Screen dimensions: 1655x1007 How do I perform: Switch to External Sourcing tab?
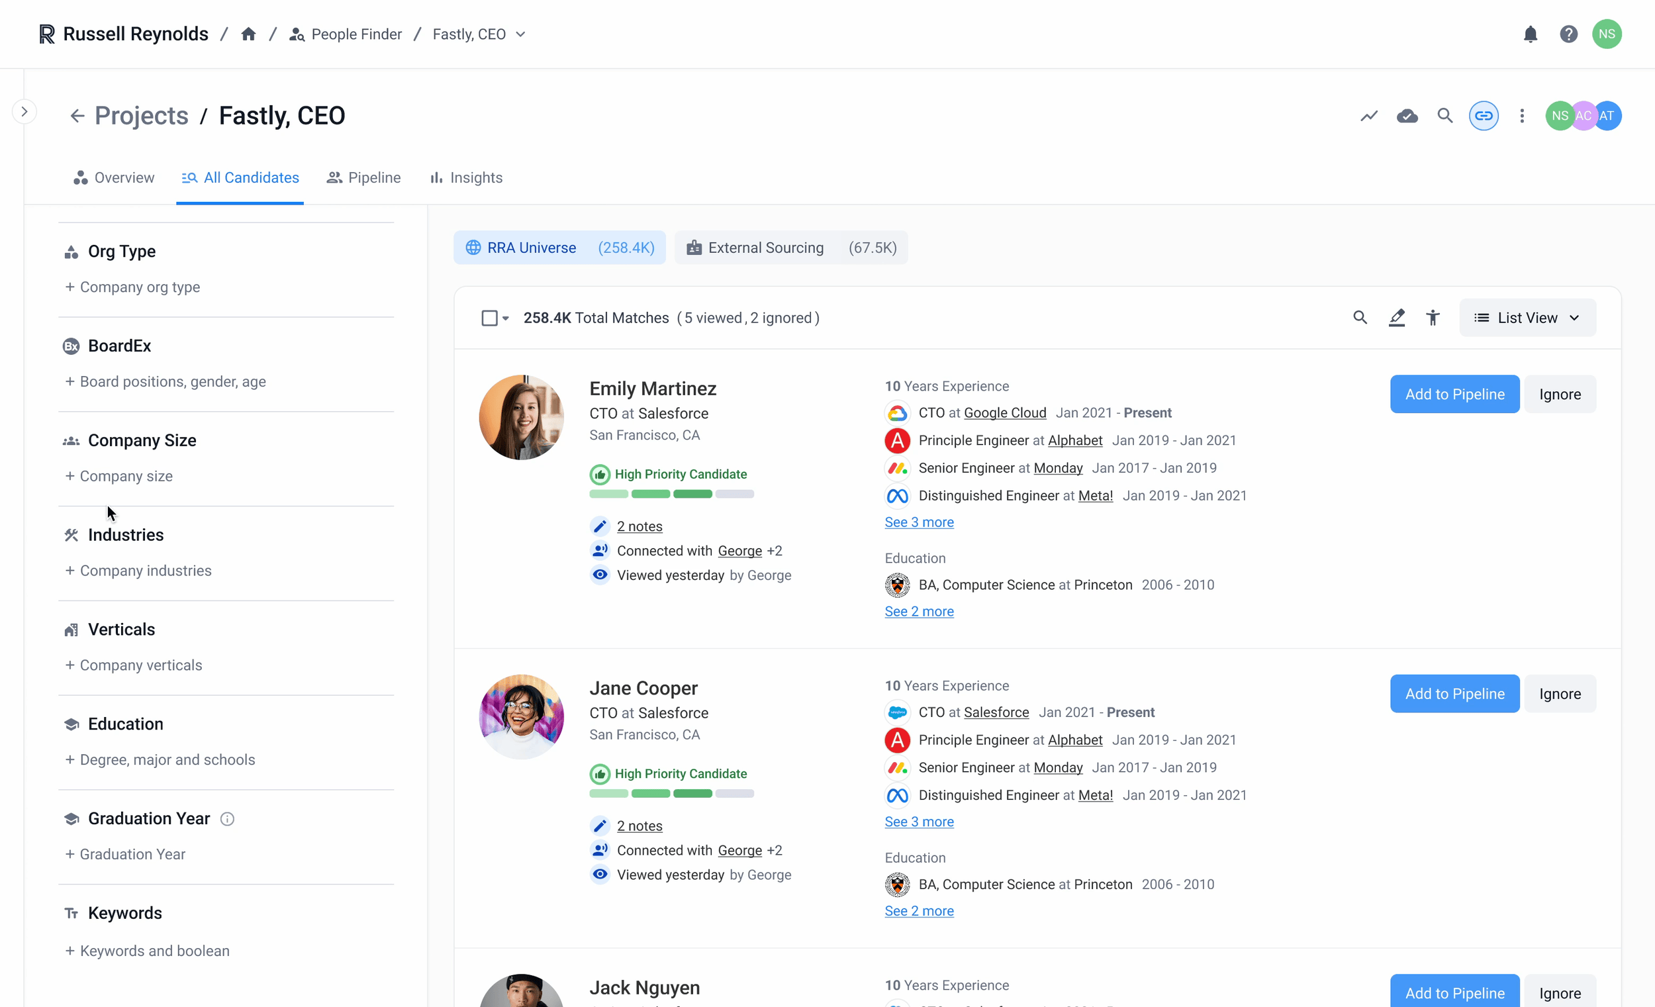click(791, 247)
